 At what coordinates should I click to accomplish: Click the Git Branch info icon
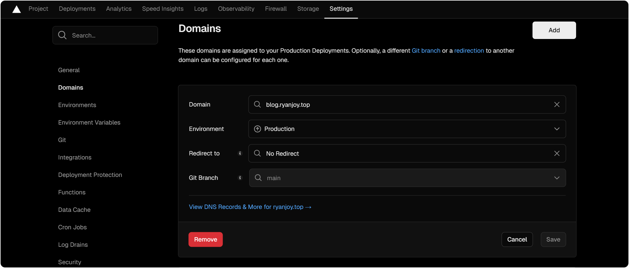(240, 178)
